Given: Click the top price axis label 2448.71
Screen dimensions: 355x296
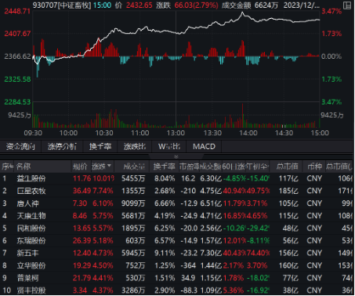Looking at the screenshot, I should pyautogui.click(x=17, y=11).
